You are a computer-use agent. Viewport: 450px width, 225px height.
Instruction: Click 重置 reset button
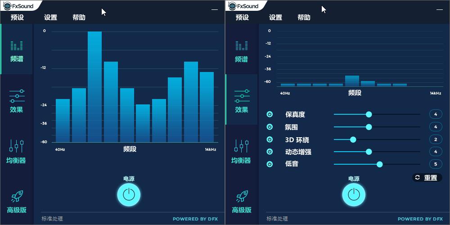coord(427,178)
